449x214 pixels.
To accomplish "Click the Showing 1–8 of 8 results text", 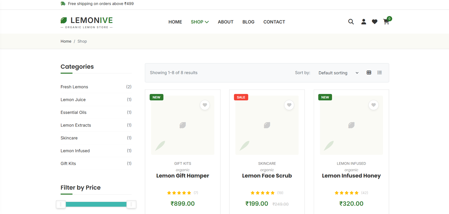I will coord(174,73).
